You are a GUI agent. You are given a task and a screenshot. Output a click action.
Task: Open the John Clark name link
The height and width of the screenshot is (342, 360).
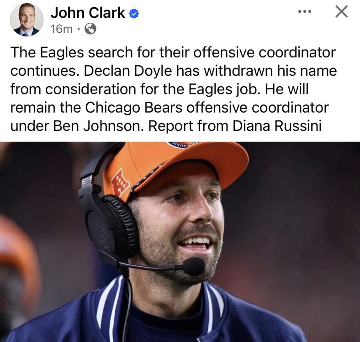point(88,13)
